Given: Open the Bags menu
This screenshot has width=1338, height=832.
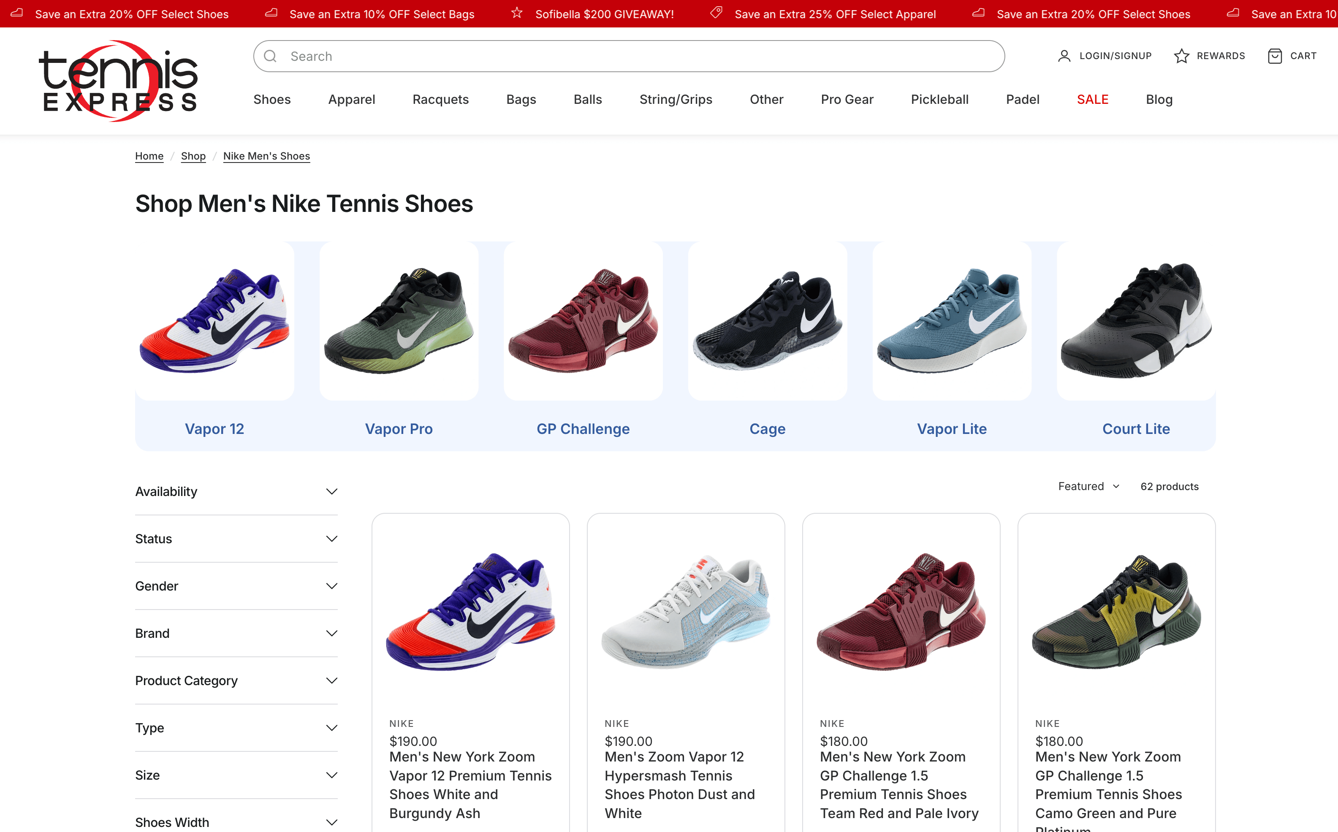Looking at the screenshot, I should 521,100.
